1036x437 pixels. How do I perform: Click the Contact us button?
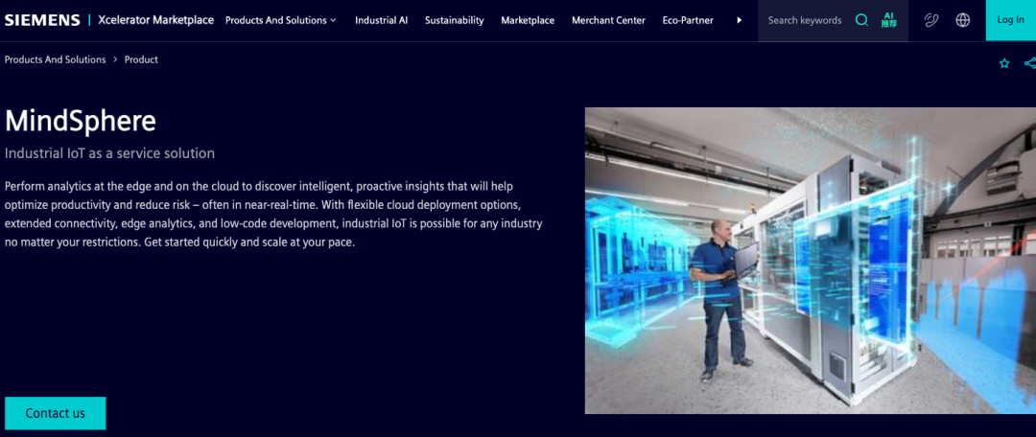[x=56, y=413]
